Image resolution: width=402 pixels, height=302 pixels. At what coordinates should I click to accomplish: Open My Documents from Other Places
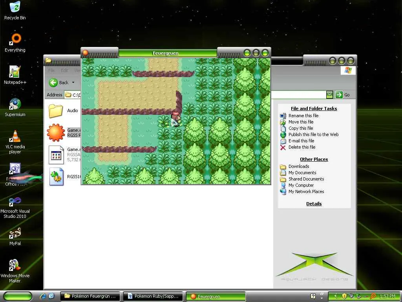[x=302, y=173]
